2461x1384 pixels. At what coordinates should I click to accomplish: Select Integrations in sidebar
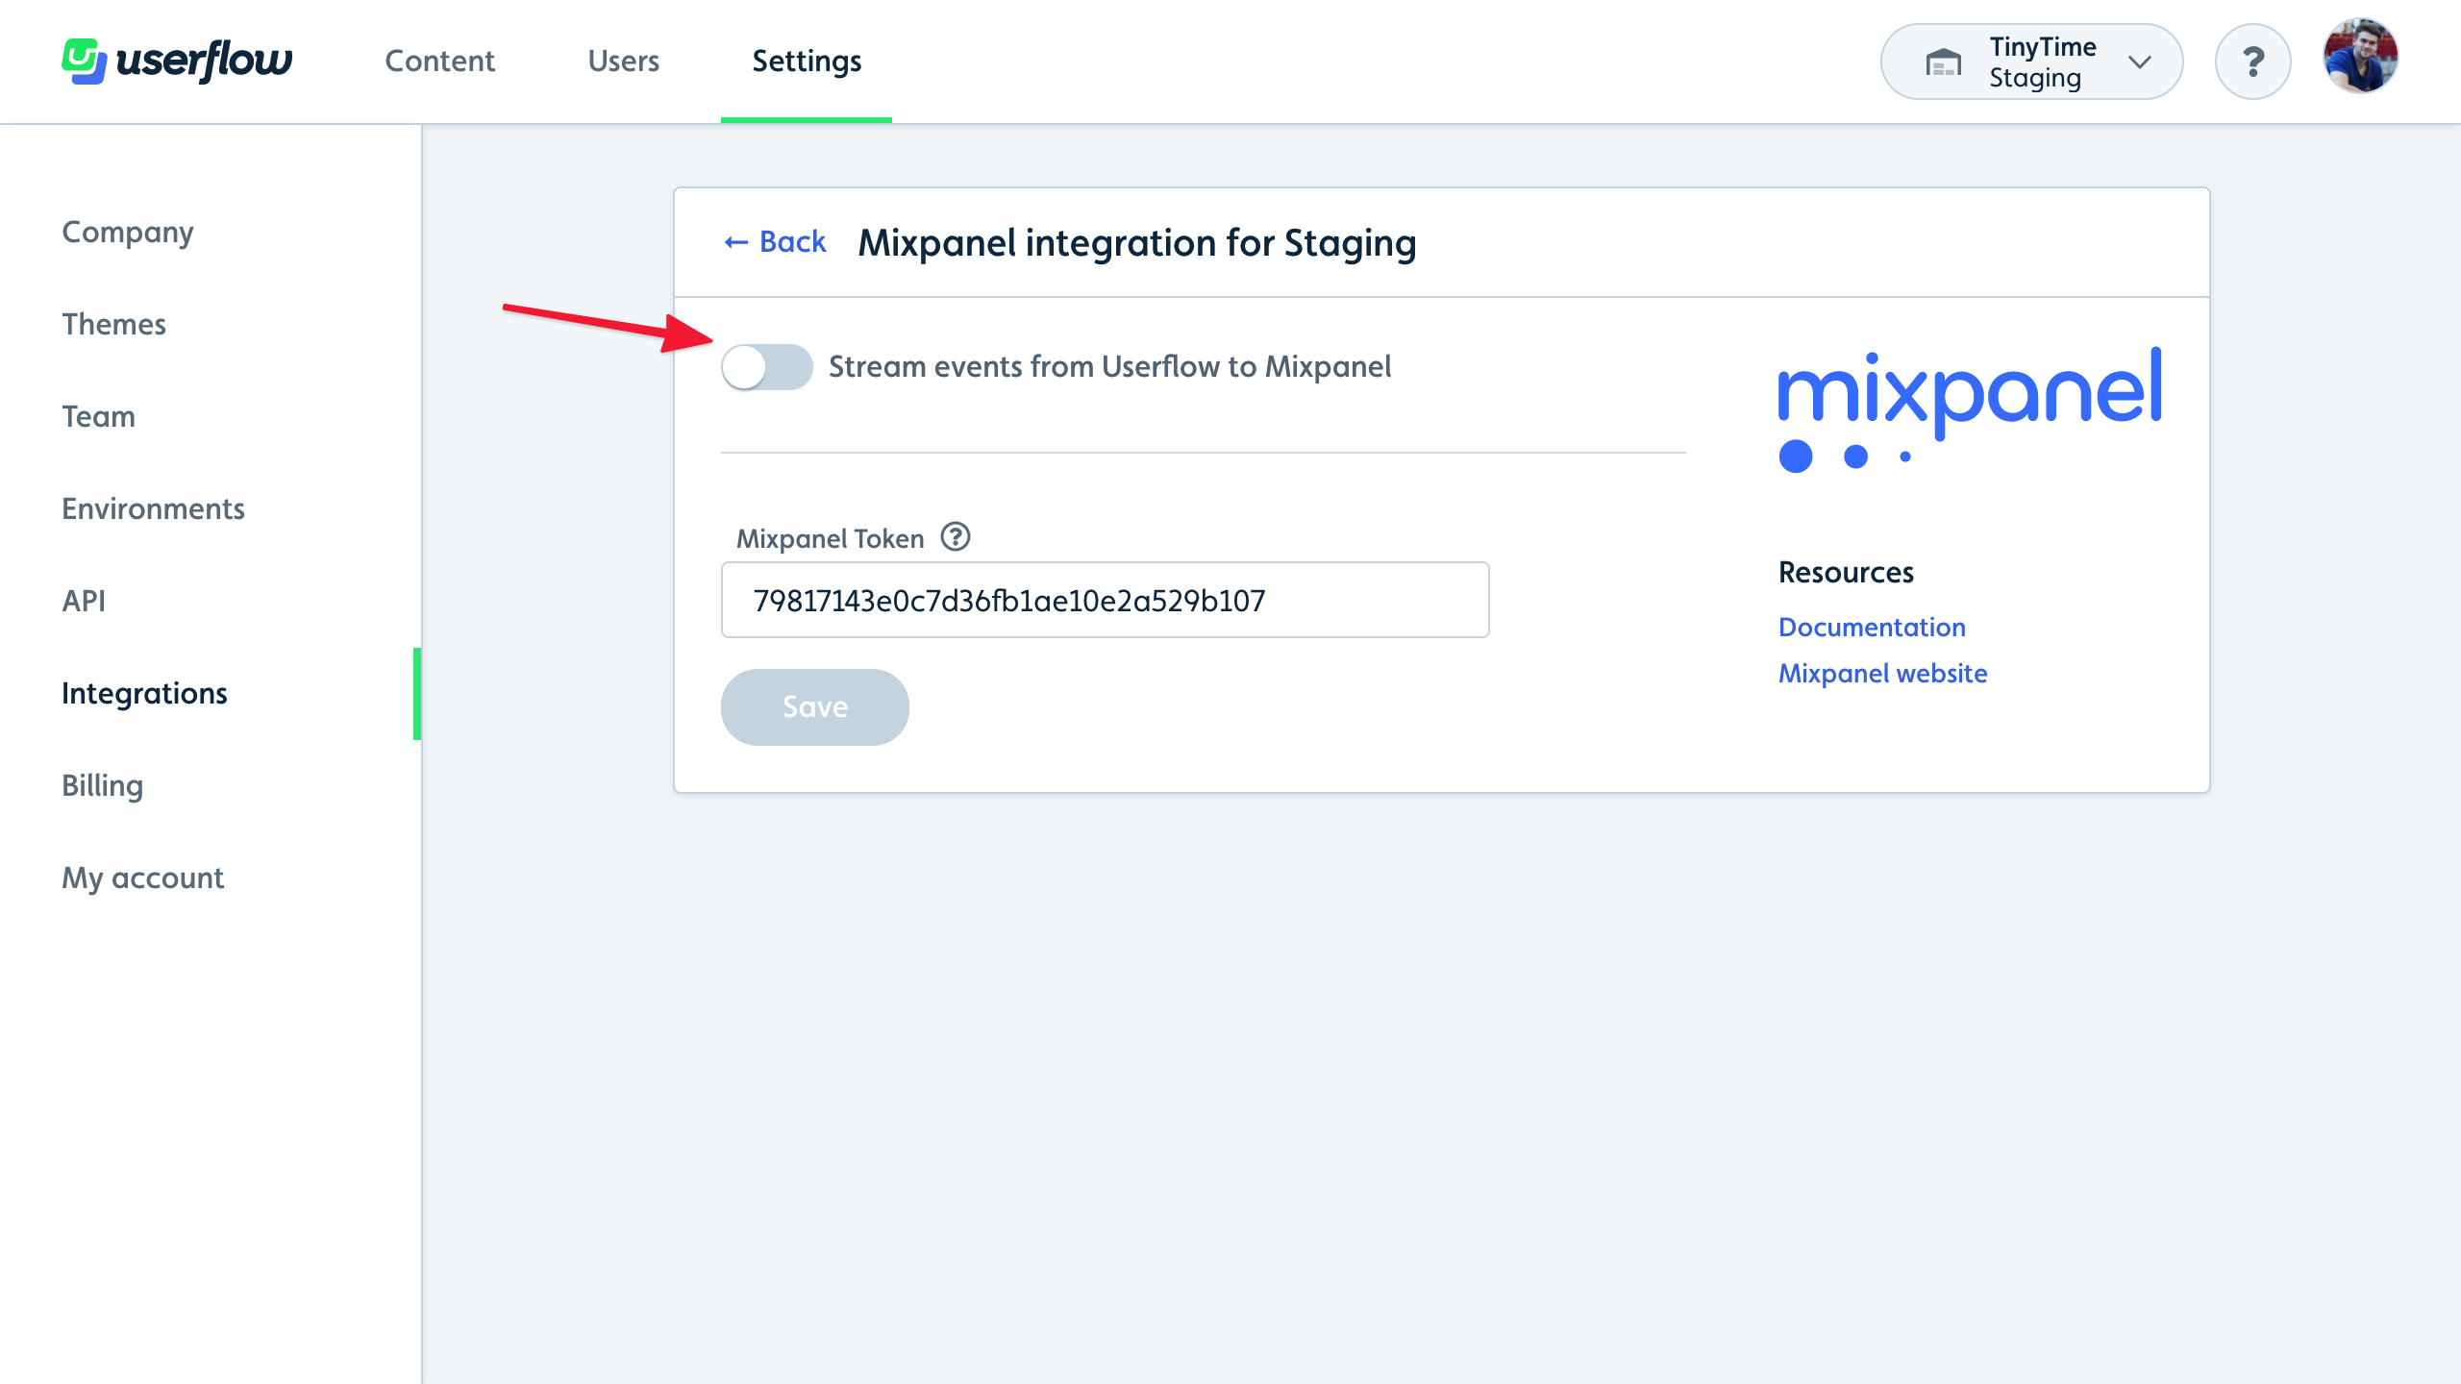click(x=144, y=693)
